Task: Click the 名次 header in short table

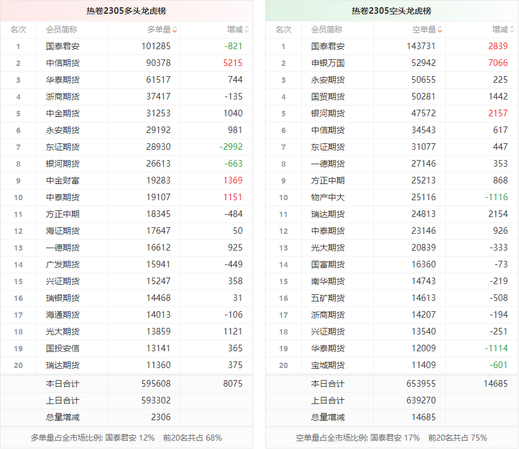Action: 283,29
